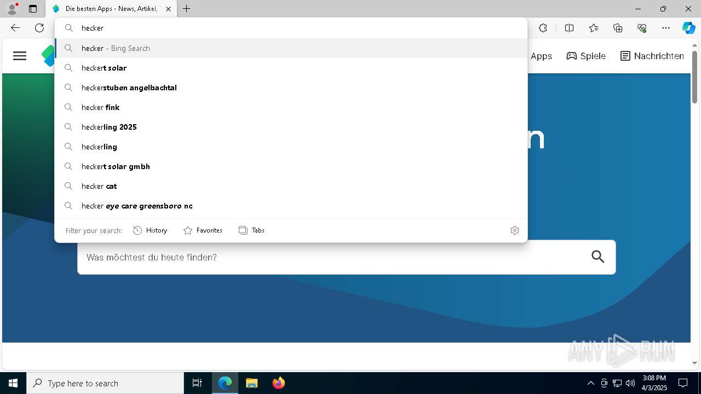This screenshot has width=701, height=394.
Task: Filter search by Tabs
Action: click(252, 230)
